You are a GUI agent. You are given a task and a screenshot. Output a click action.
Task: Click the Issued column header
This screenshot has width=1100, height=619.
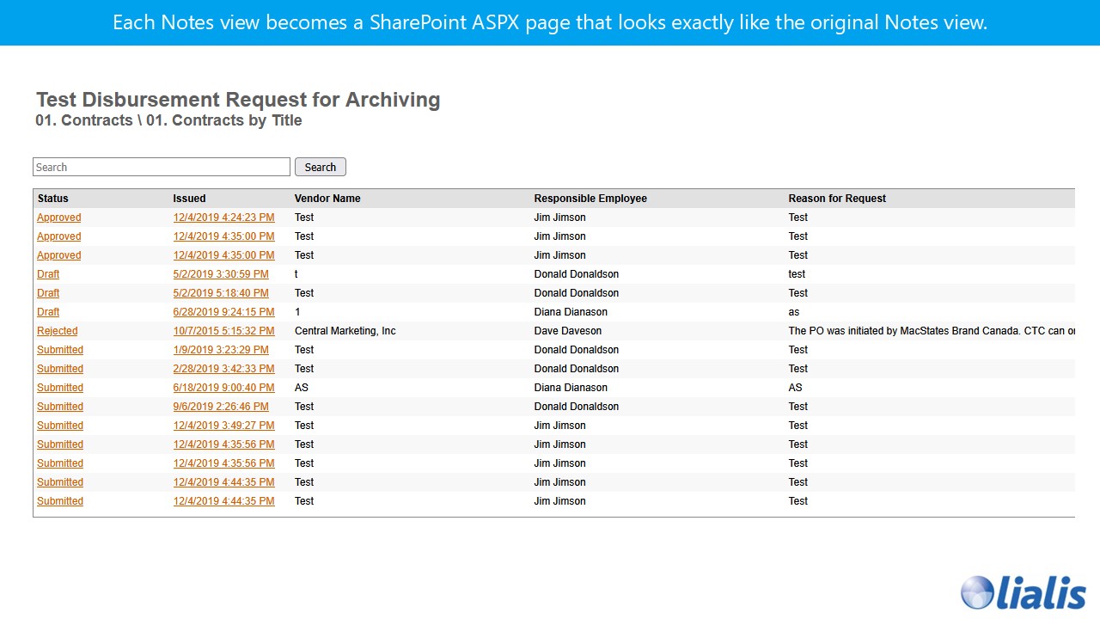click(x=189, y=199)
